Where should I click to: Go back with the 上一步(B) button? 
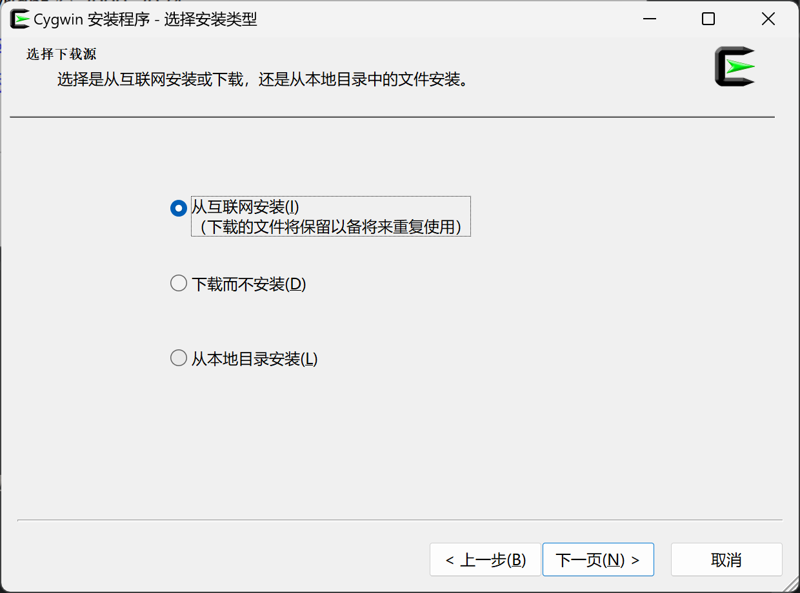click(x=485, y=559)
